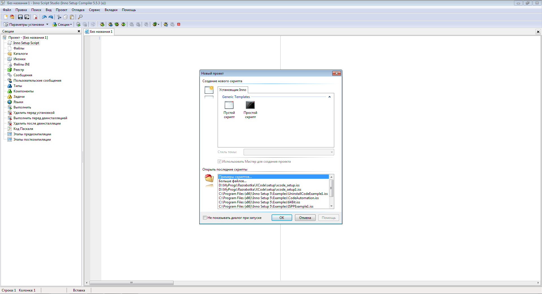Toggle Использовать Мастер для создания проекта checkbox

(220, 162)
